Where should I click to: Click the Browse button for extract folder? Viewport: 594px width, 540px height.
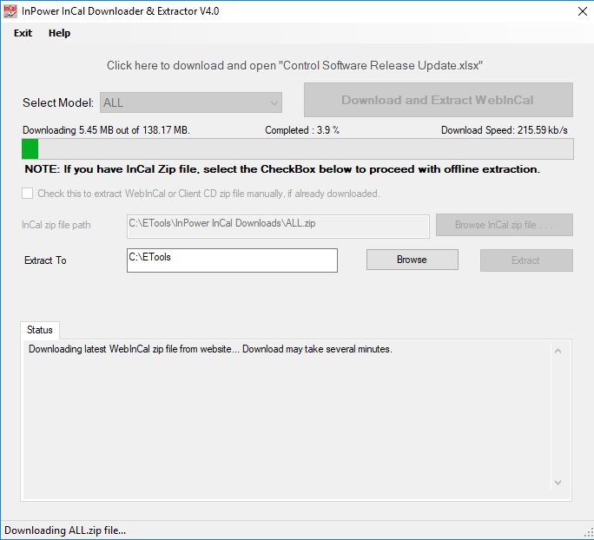tap(412, 260)
